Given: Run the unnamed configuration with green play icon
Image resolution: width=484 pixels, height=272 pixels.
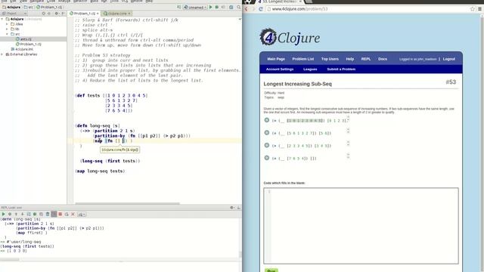Looking at the screenshot, I should pos(211,7).
